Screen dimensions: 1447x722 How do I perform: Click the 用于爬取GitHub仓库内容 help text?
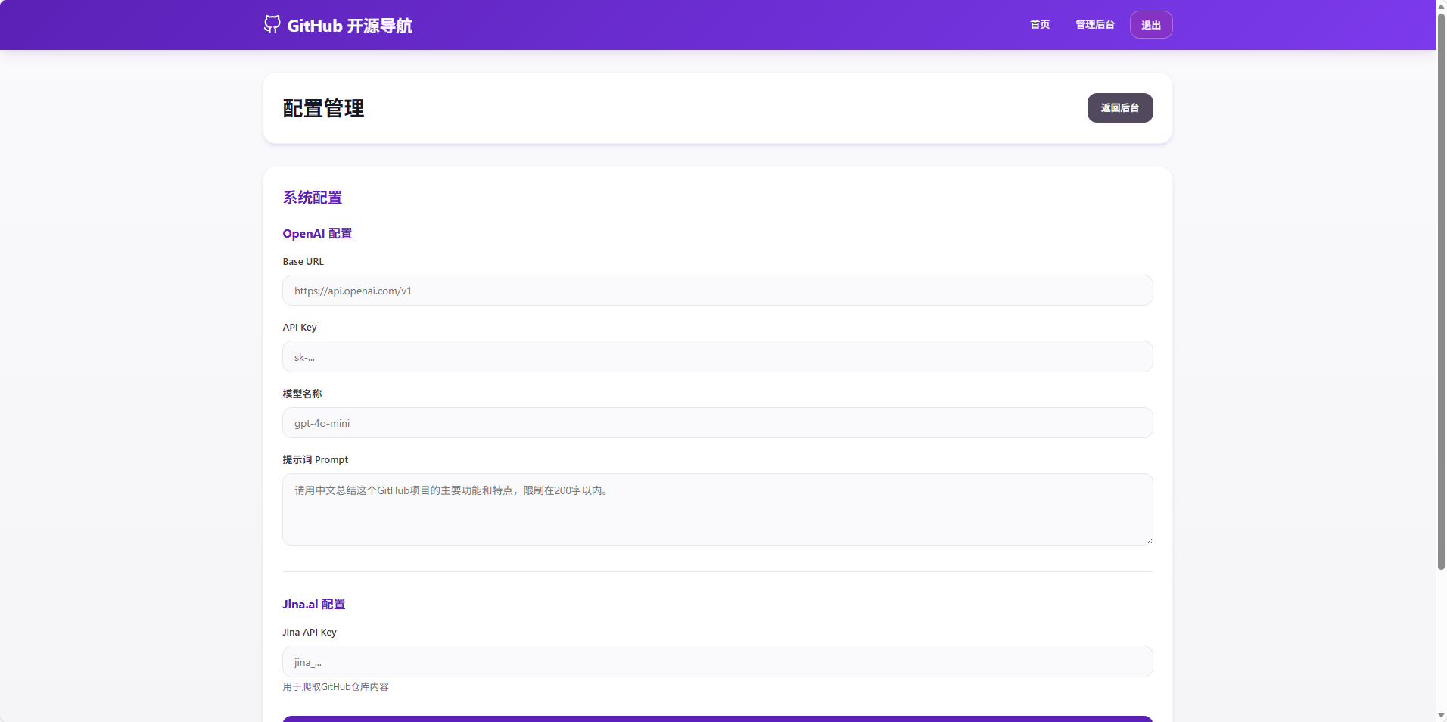point(335,687)
